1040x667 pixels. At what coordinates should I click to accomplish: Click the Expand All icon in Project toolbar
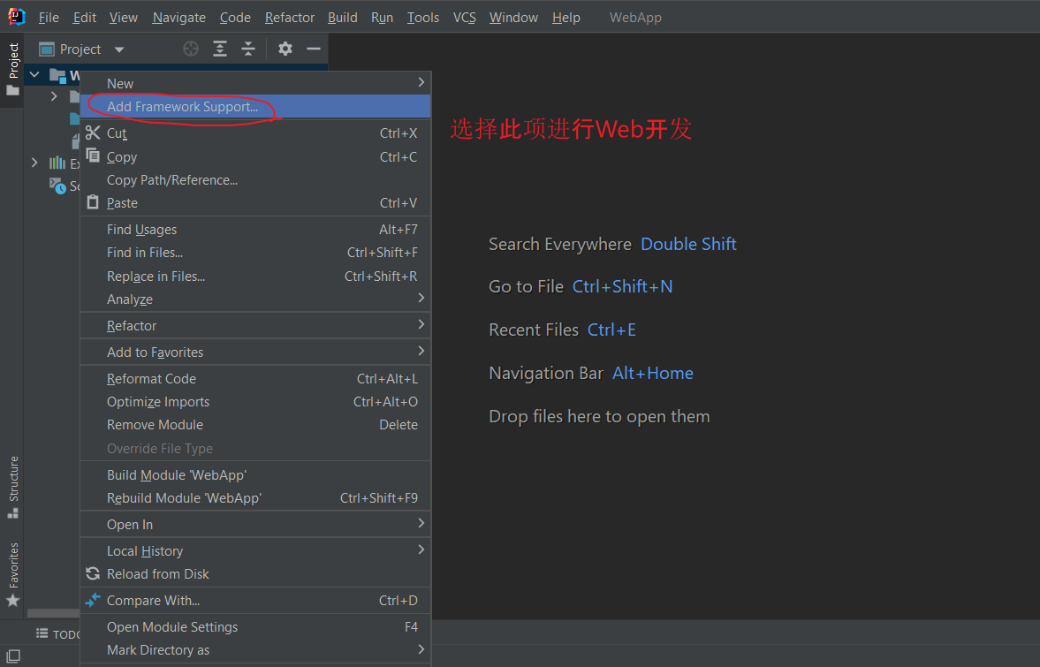point(220,49)
